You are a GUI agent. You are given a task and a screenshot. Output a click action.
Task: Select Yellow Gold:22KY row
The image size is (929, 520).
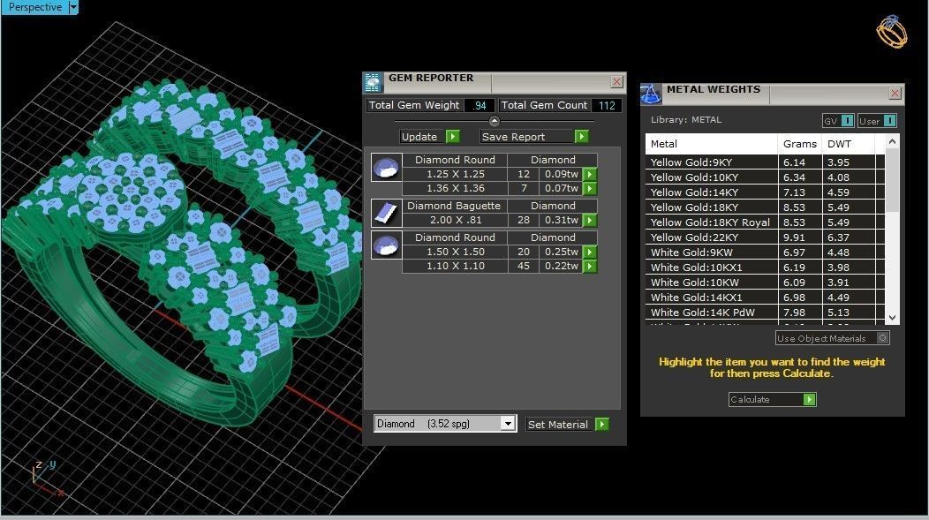[765, 237]
